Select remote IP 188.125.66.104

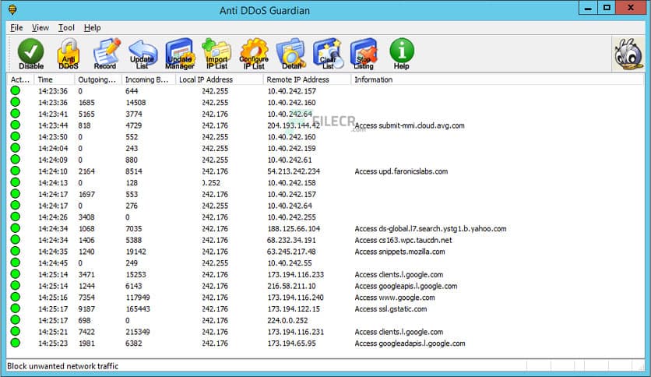[x=294, y=229]
